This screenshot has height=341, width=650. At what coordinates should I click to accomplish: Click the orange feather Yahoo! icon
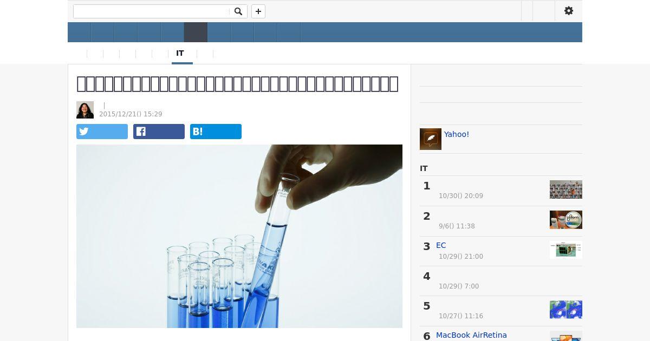pyautogui.click(x=431, y=139)
